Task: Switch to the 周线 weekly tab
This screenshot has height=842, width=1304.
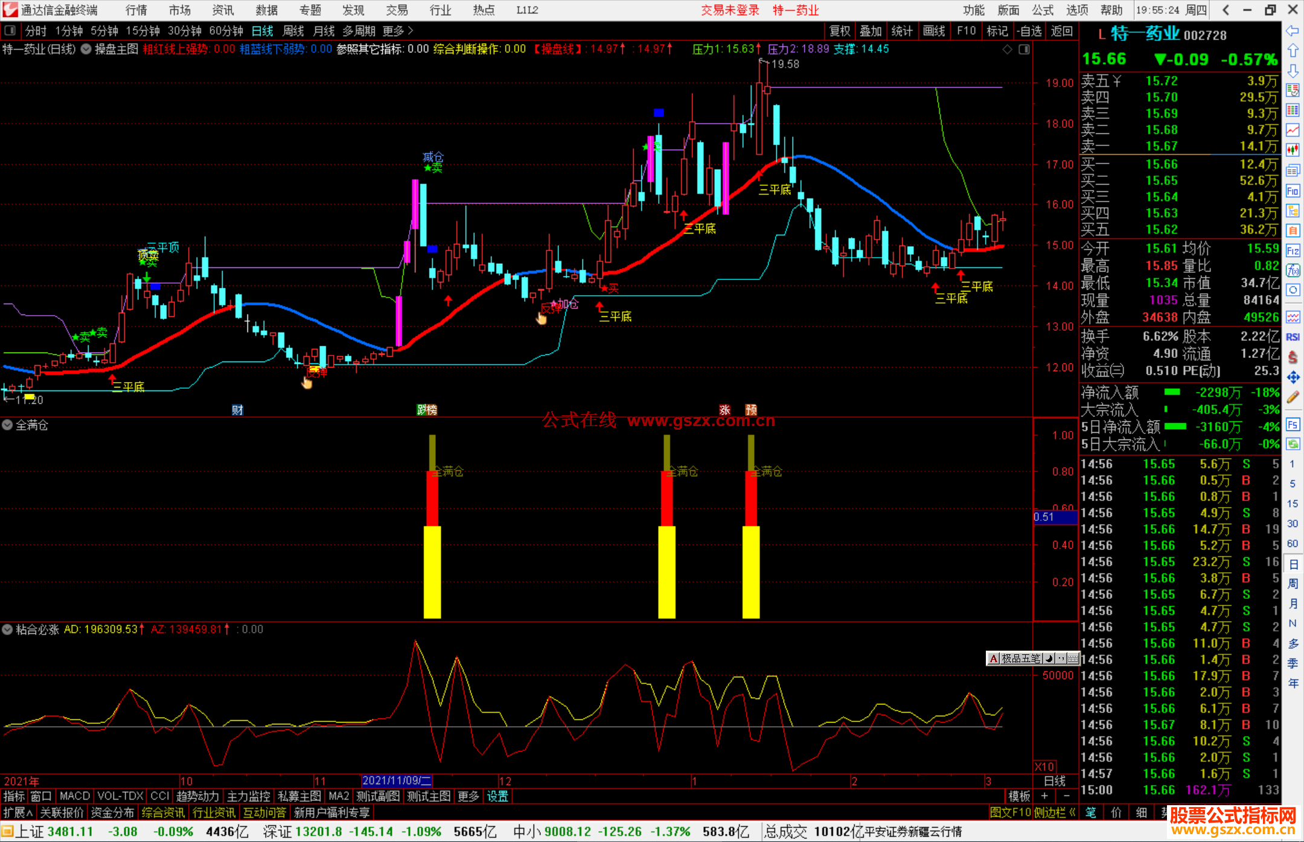Action: point(293,31)
